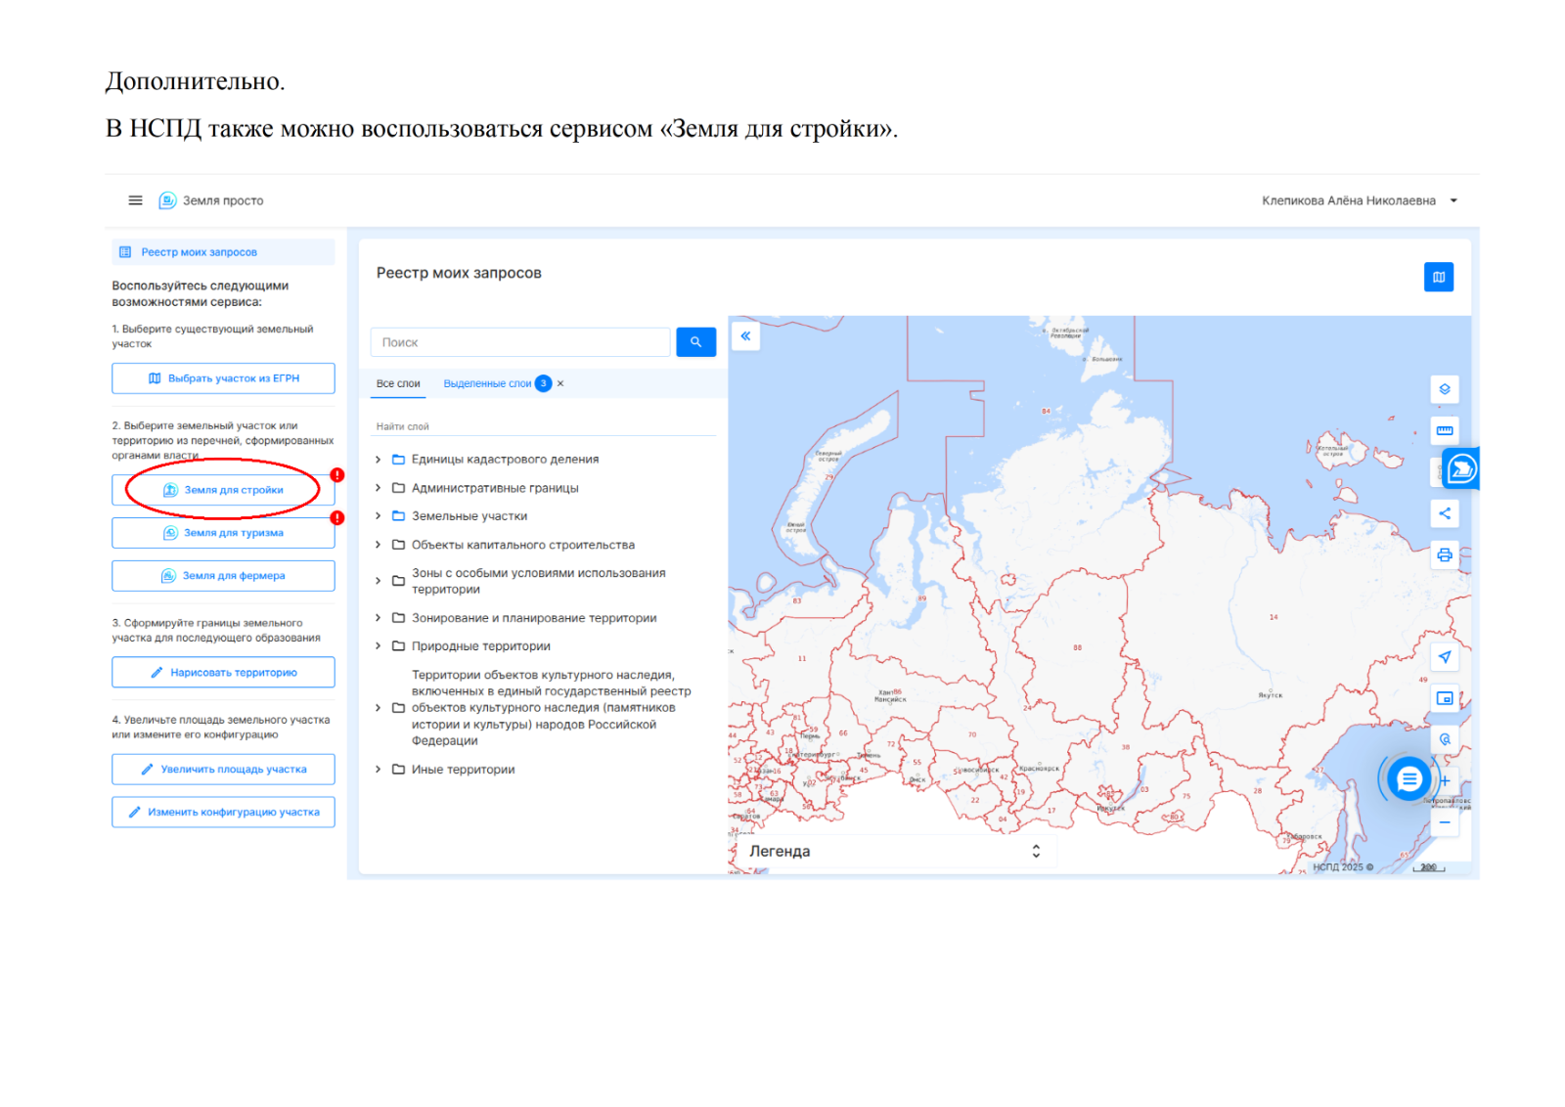
Task: Zoom out the map with minus
Action: point(1444,822)
